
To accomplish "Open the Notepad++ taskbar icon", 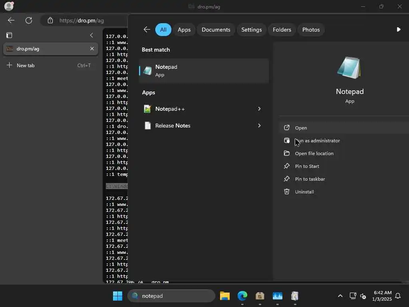I will click(295, 296).
